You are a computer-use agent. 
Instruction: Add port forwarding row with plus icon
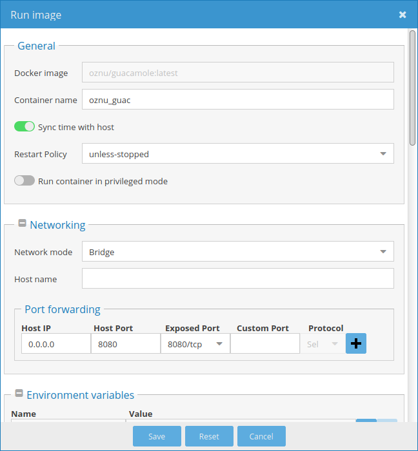click(x=356, y=343)
